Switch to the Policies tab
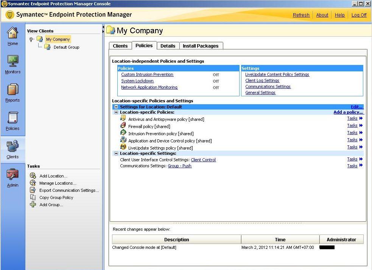 tap(144, 45)
